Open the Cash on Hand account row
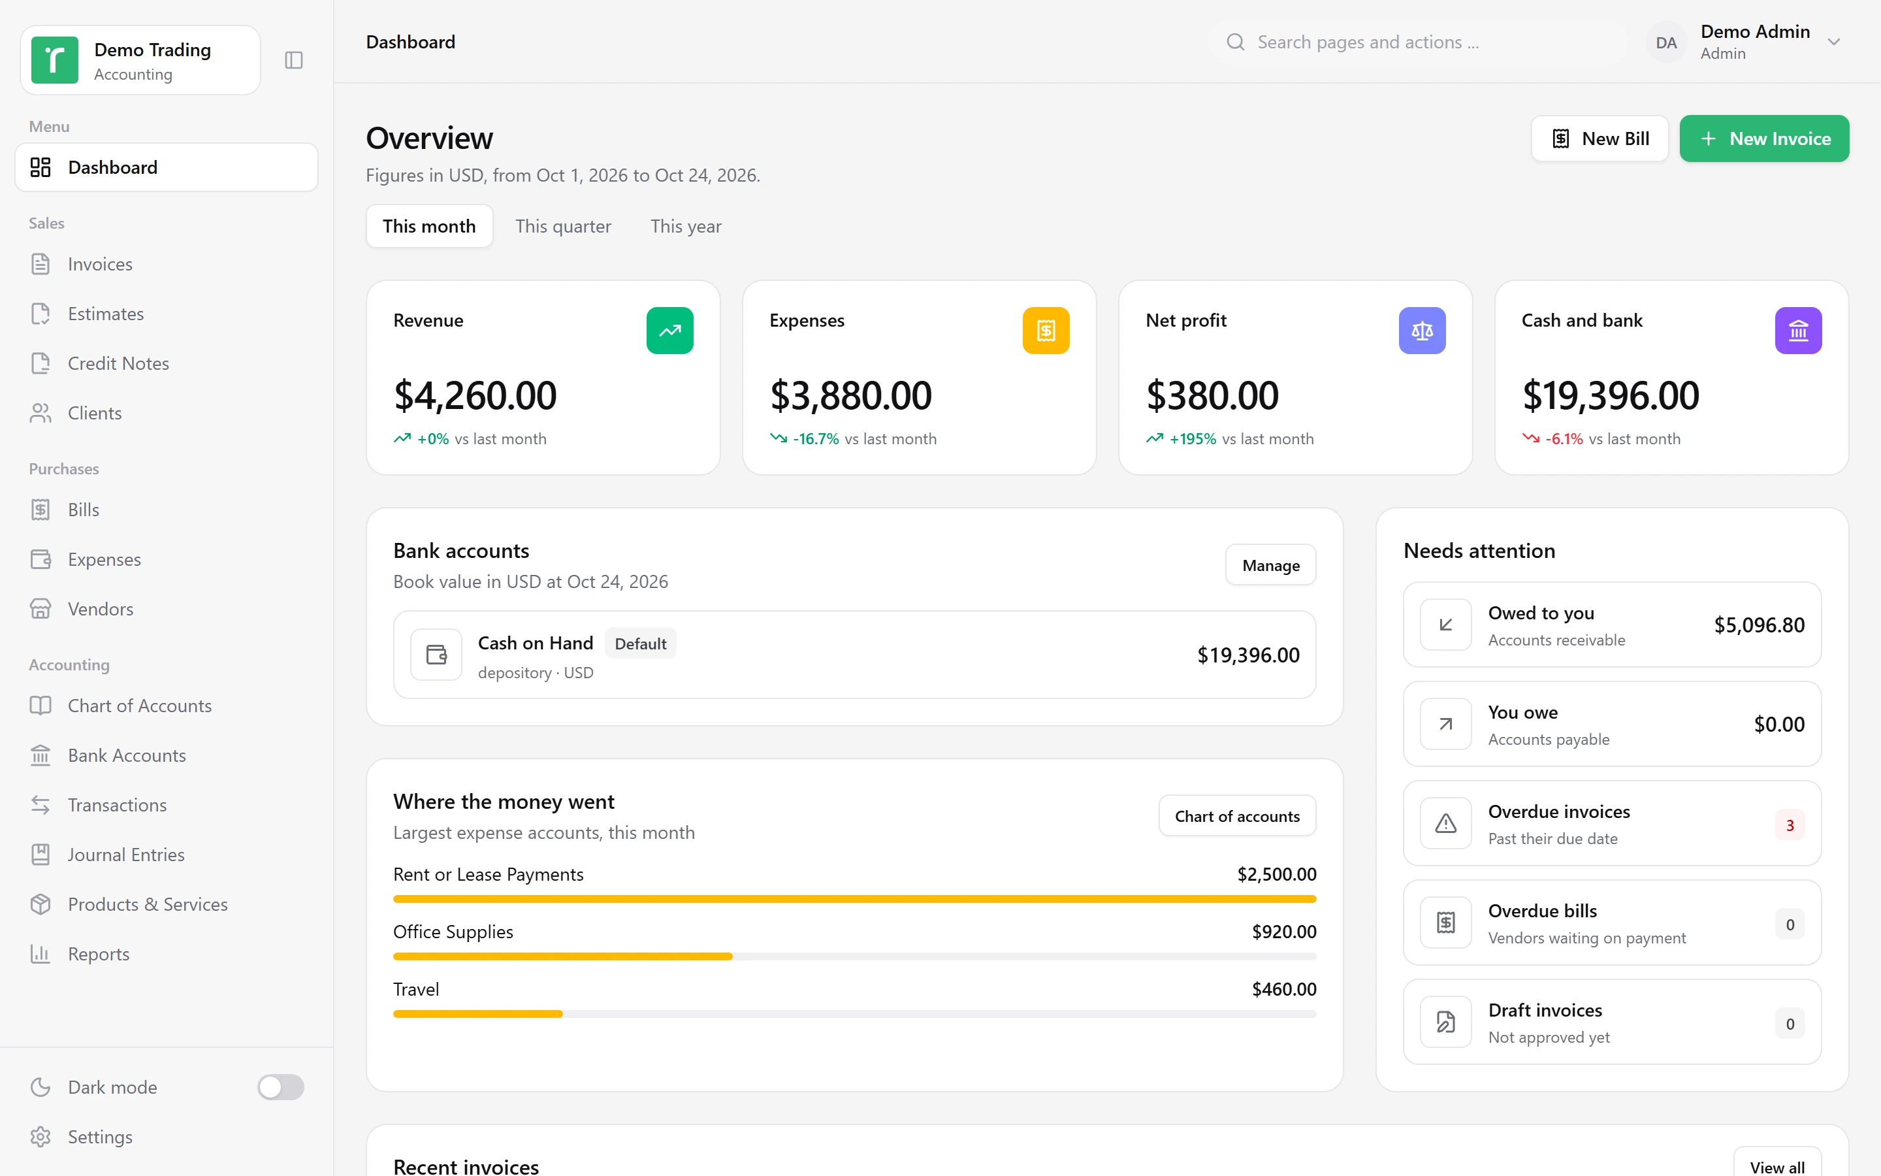Screen dimensions: 1881x1176 click(x=854, y=655)
